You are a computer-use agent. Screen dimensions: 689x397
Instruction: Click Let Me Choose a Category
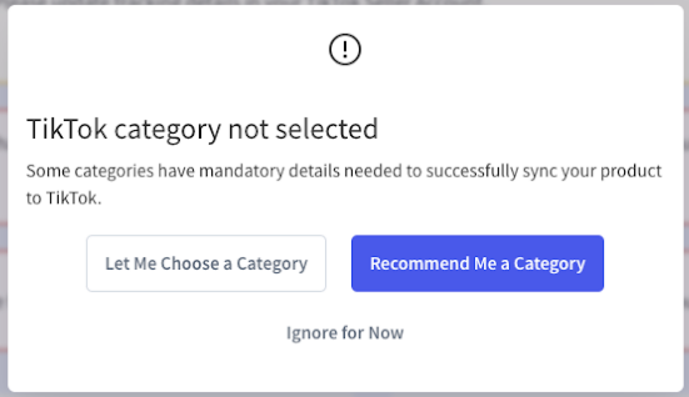[x=206, y=263]
